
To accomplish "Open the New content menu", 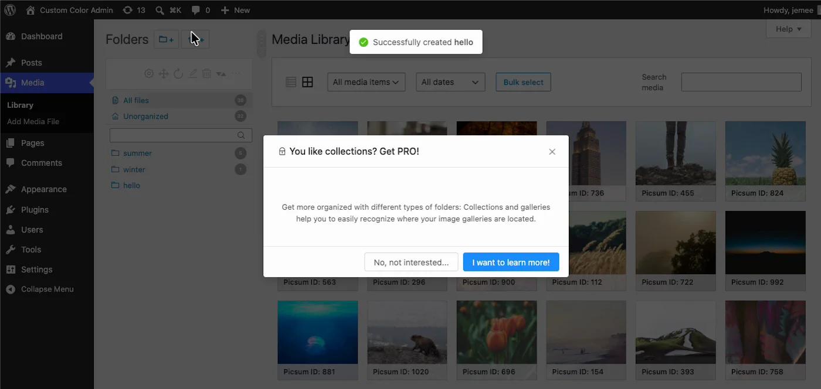I will click(235, 10).
